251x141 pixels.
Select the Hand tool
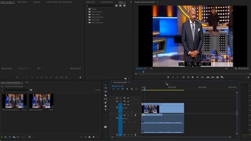[105, 106]
